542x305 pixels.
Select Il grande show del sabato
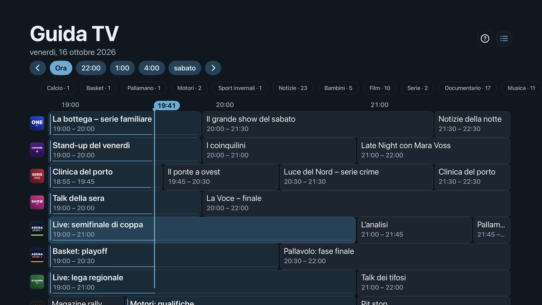click(x=318, y=124)
